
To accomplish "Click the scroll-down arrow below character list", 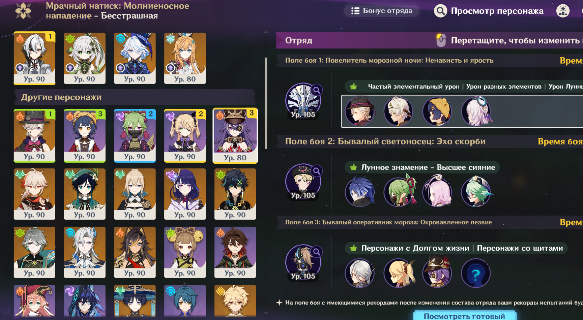I will [266, 312].
